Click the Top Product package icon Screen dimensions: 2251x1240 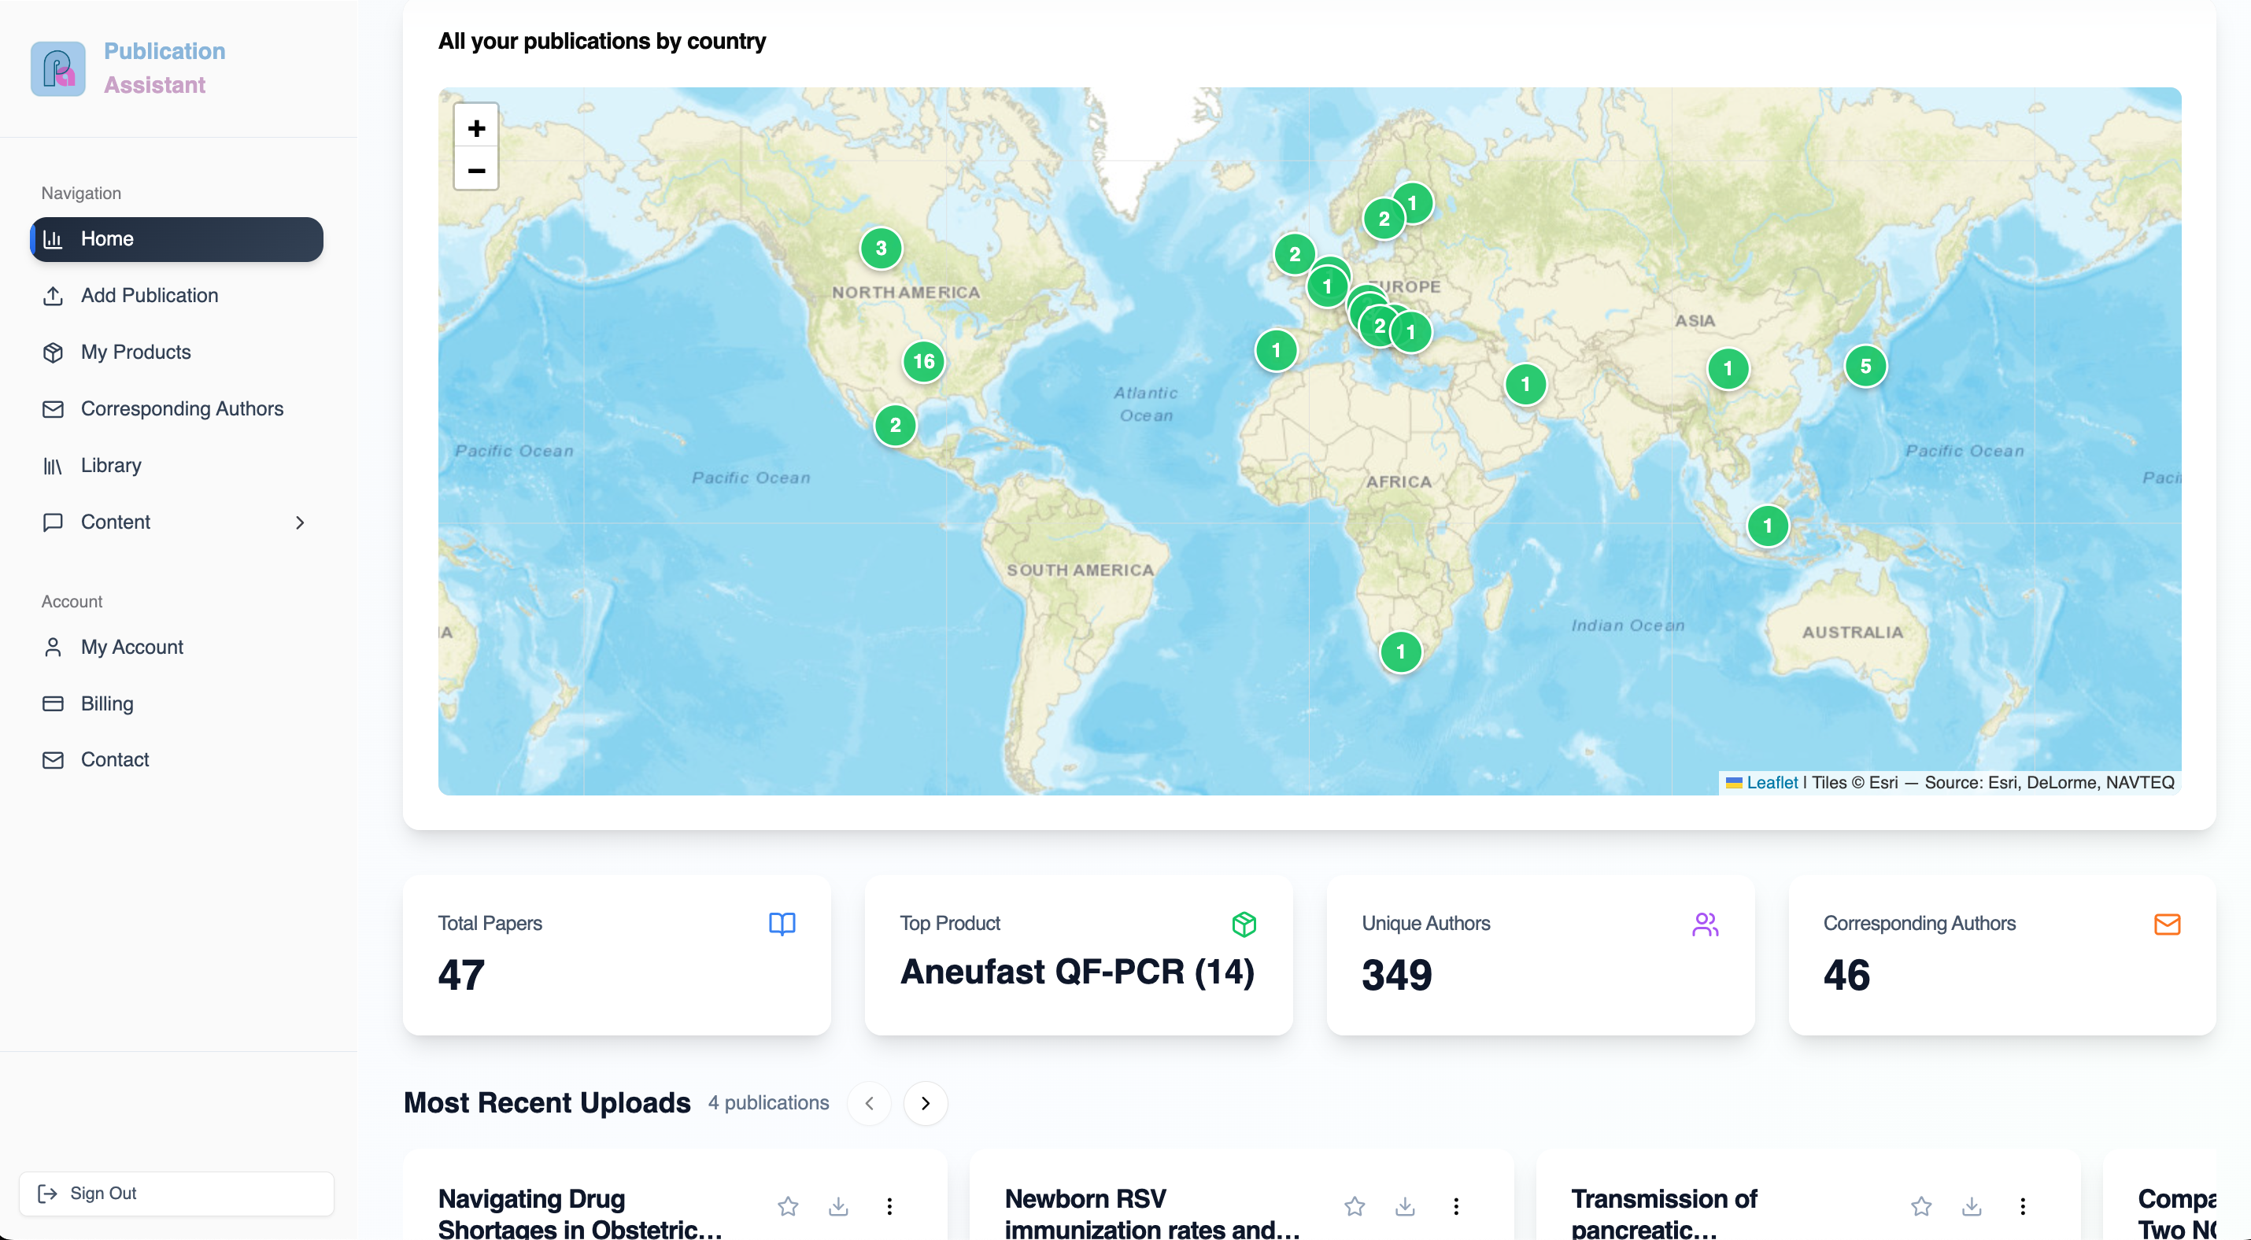coord(1244,924)
